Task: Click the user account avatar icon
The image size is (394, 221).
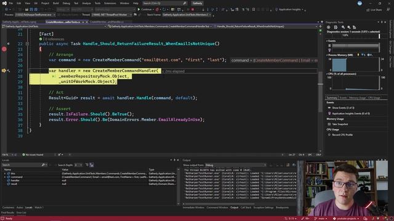Action: (360, 3)
